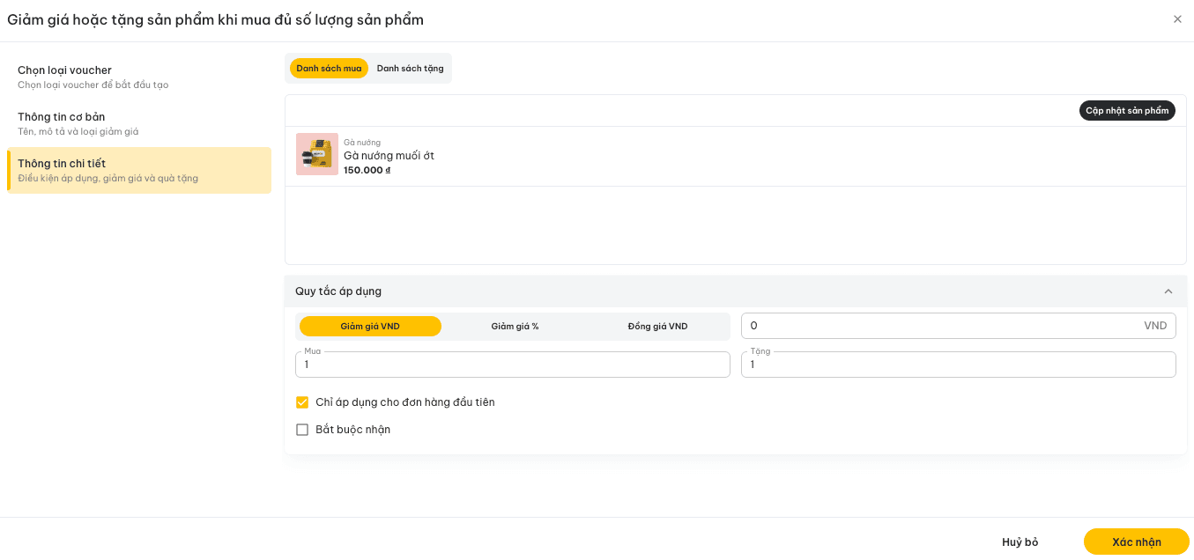The width and height of the screenshot is (1194, 560).
Task: Open the Thông tin cơ bản step
Action: tap(139, 123)
